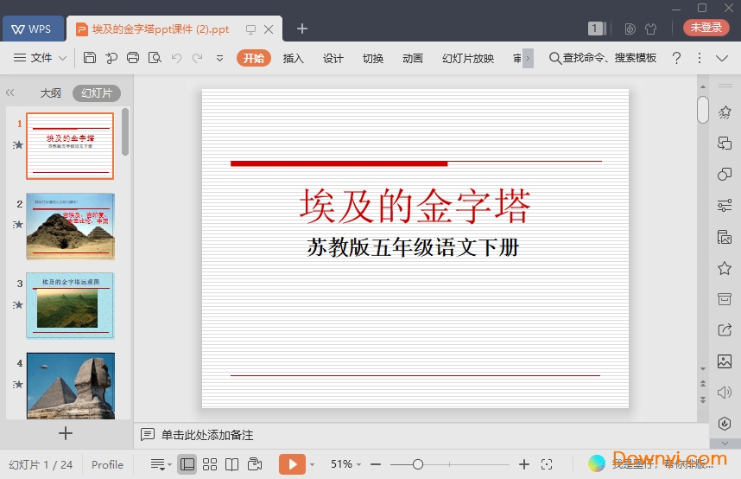The height and width of the screenshot is (479, 741).
Task: Fit the slide to the window icon
Action: 547,464
